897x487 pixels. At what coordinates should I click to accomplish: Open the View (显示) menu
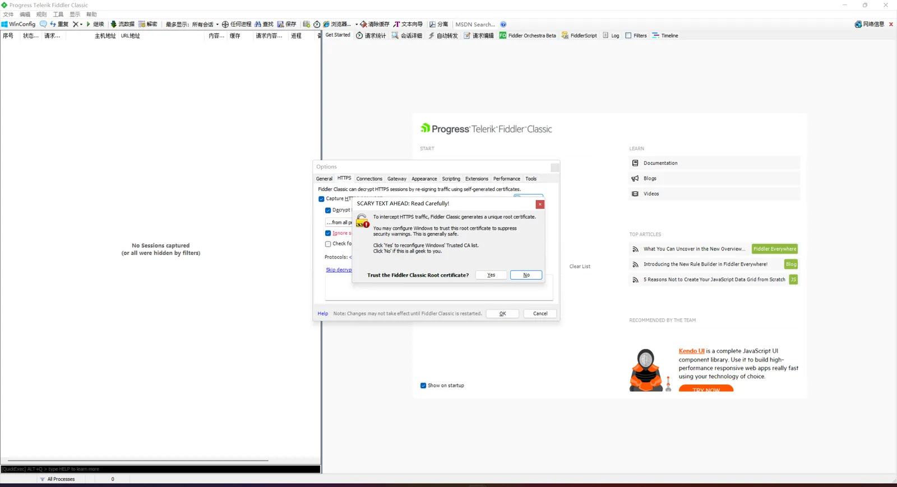click(75, 15)
